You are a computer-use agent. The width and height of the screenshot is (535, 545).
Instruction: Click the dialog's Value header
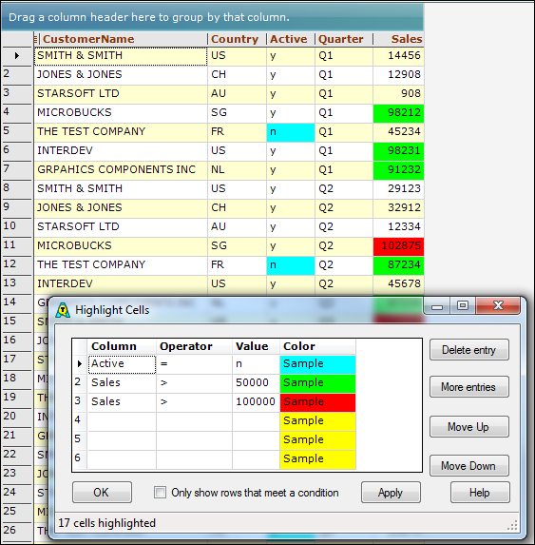[257, 346]
